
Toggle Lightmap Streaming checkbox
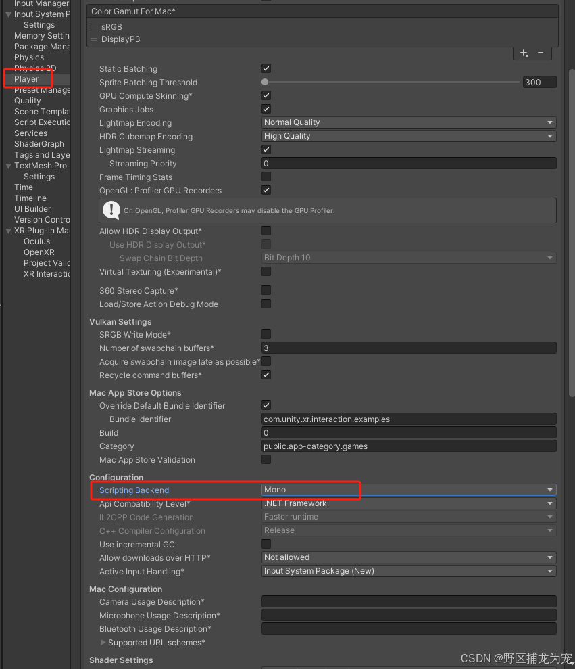(x=266, y=149)
